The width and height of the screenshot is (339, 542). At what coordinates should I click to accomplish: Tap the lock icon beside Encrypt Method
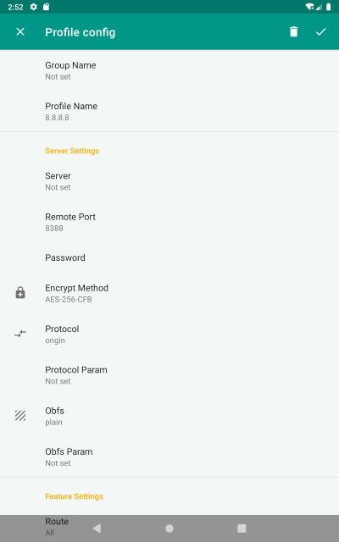[x=20, y=293]
